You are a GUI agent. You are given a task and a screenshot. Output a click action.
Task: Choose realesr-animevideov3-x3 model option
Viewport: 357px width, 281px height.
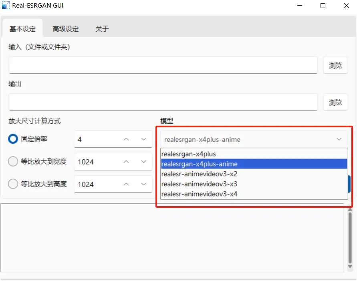(254, 184)
